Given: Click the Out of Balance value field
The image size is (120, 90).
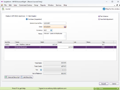Looking at the screenshot, I should (x=55, y=73).
